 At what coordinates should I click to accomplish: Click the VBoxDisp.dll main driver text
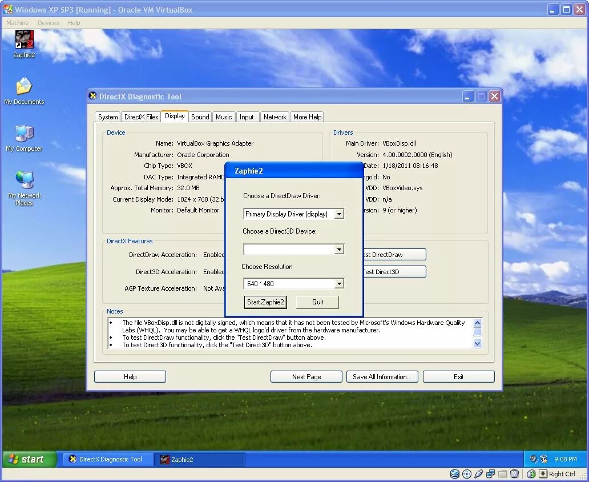pyautogui.click(x=399, y=143)
